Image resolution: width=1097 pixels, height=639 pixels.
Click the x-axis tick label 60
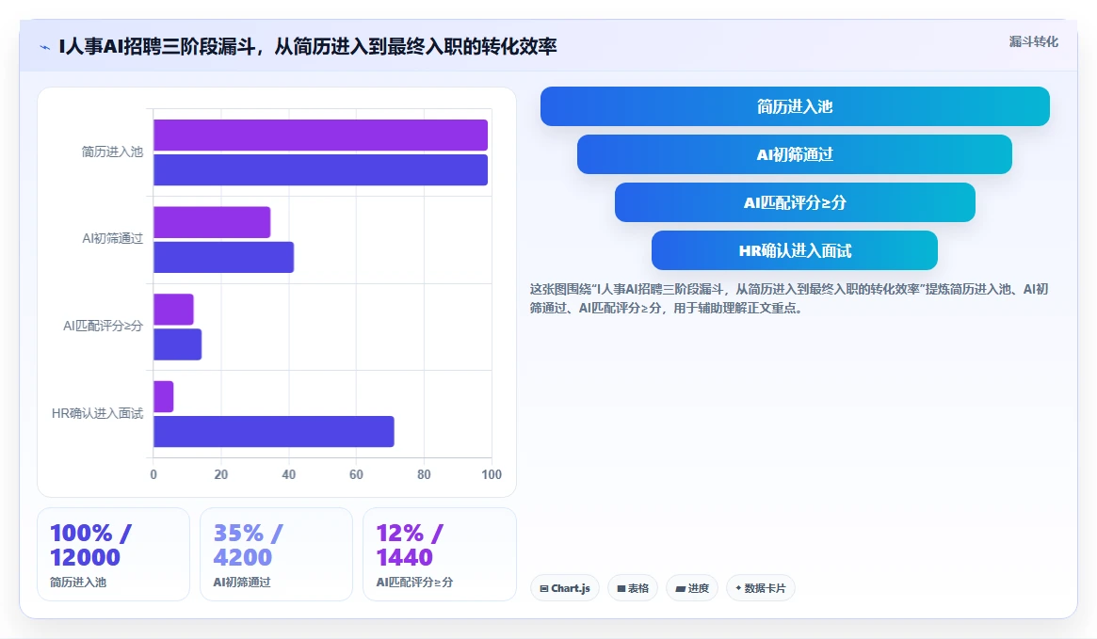click(356, 474)
